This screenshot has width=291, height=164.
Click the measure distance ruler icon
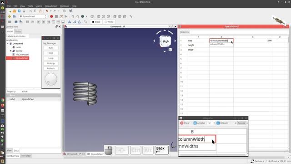(x=131, y=16)
